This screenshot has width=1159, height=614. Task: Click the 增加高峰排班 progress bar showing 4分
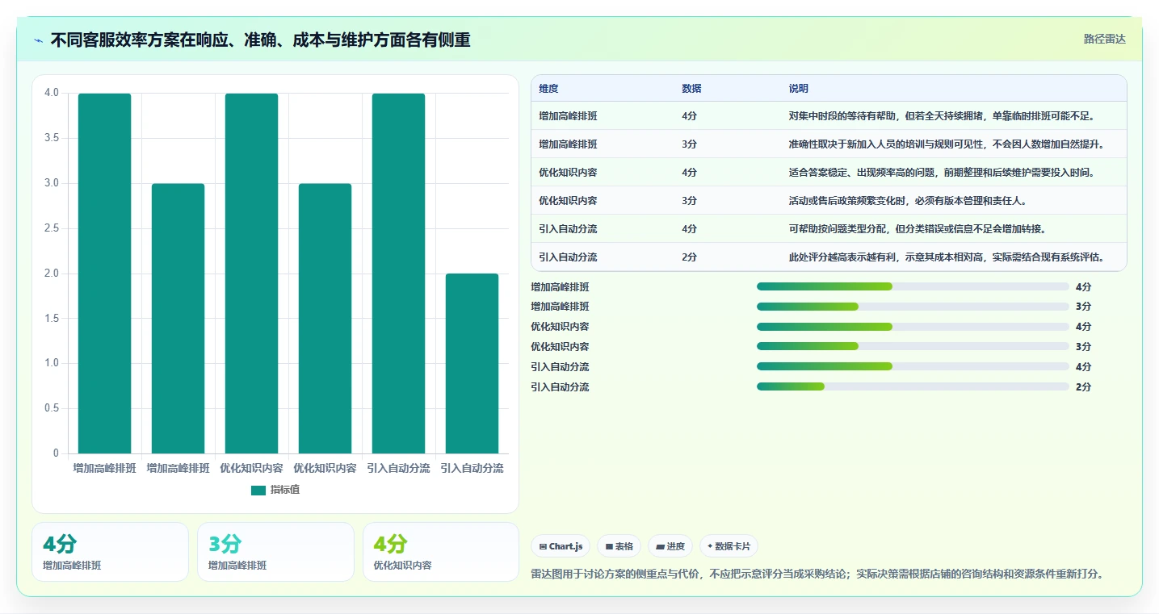pos(913,286)
